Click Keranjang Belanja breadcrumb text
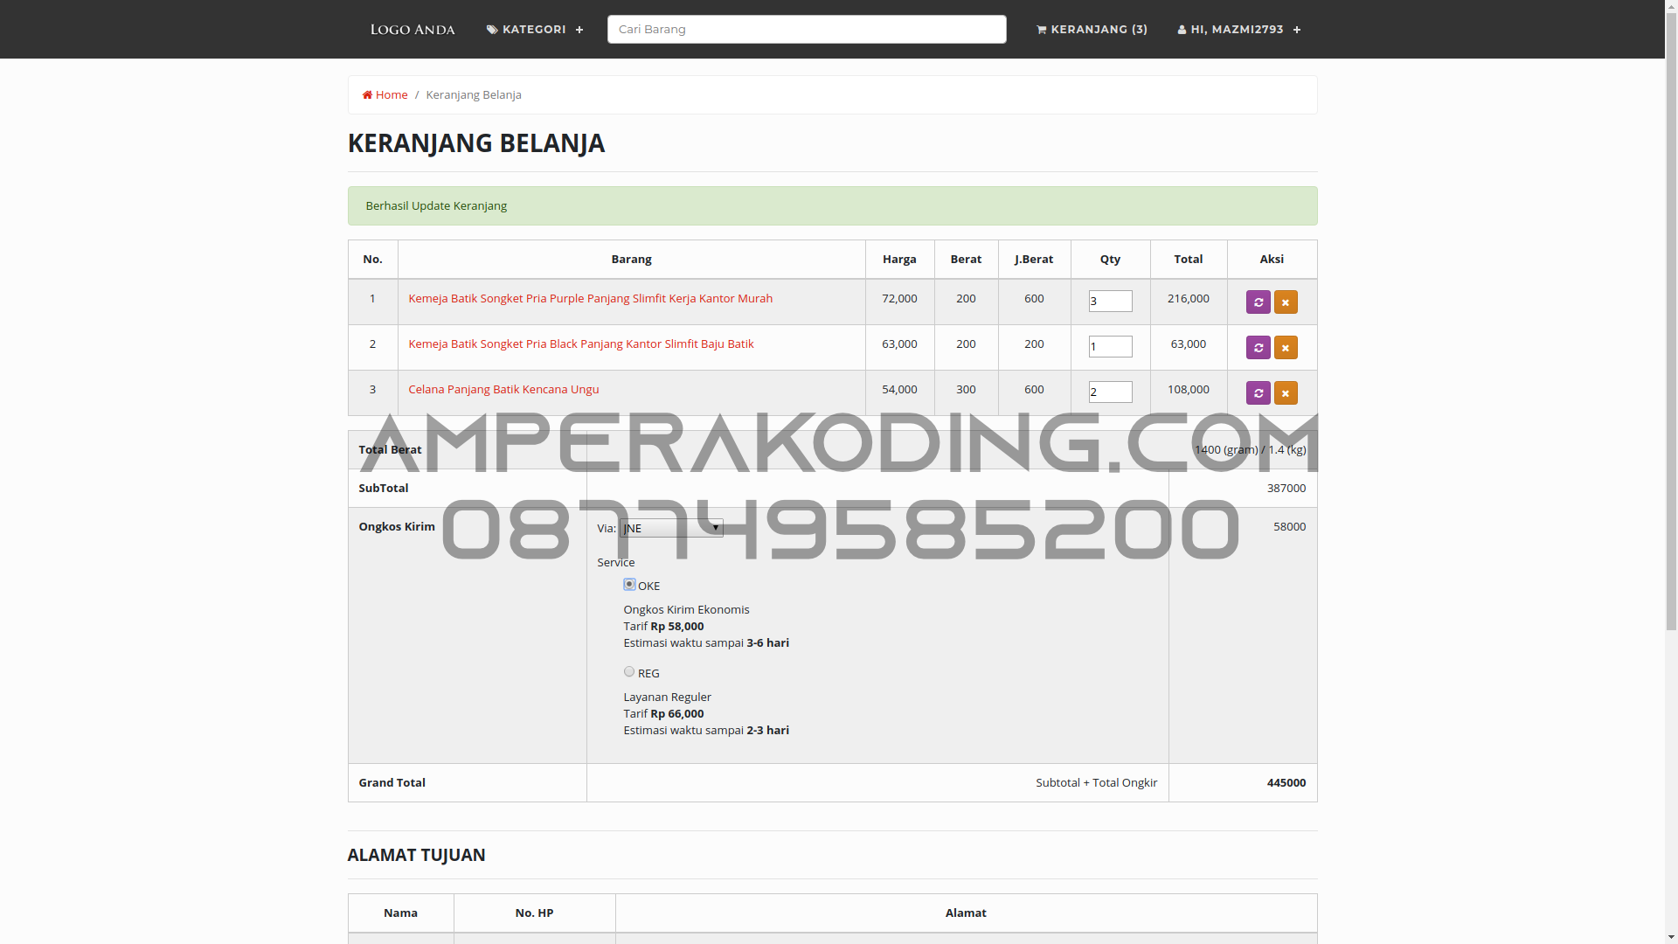The height and width of the screenshot is (944, 1678). coord(474,94)
